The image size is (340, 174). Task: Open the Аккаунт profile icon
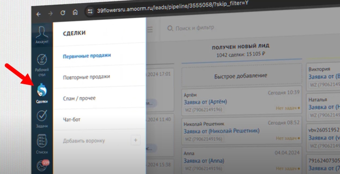[x=42, y=35]
